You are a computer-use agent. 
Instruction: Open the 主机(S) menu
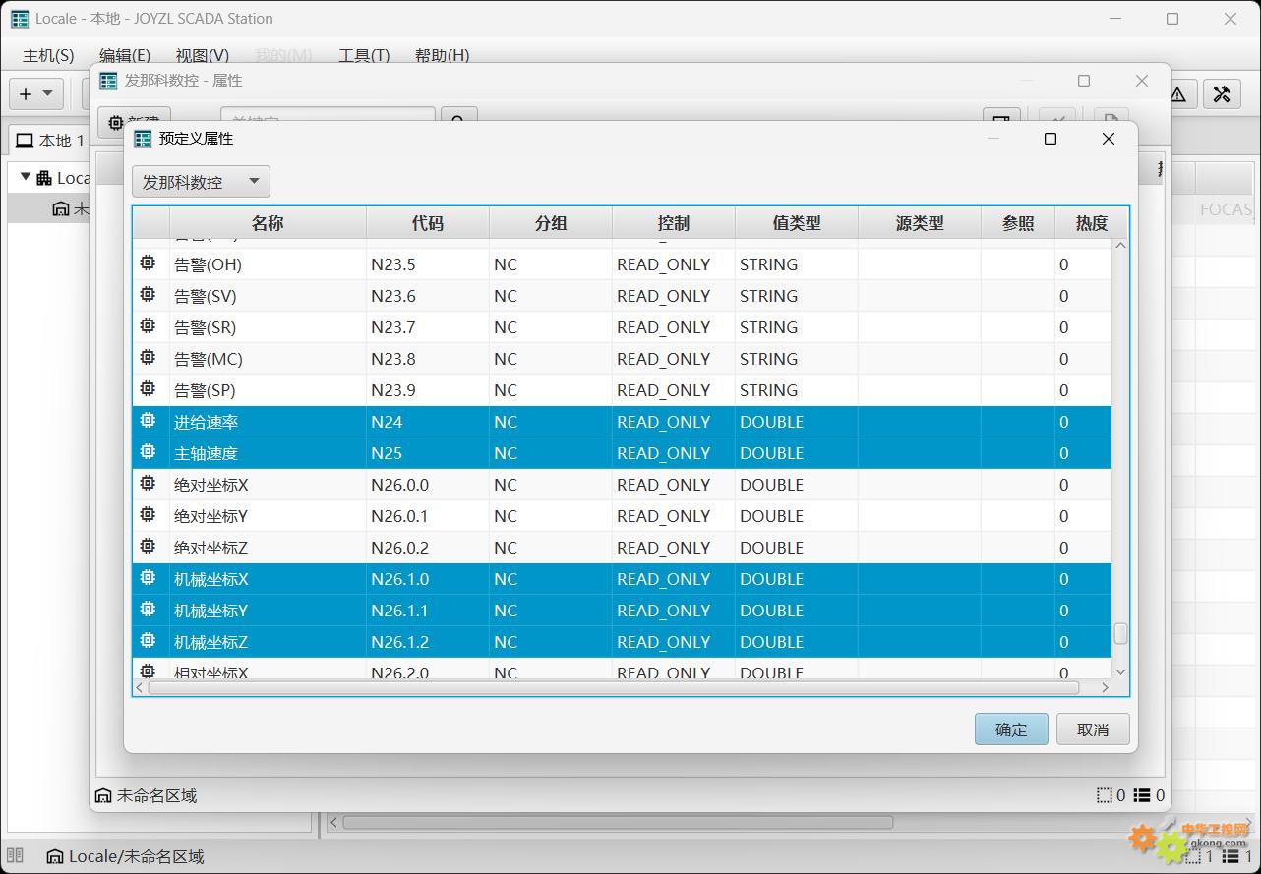coord(48,56)
